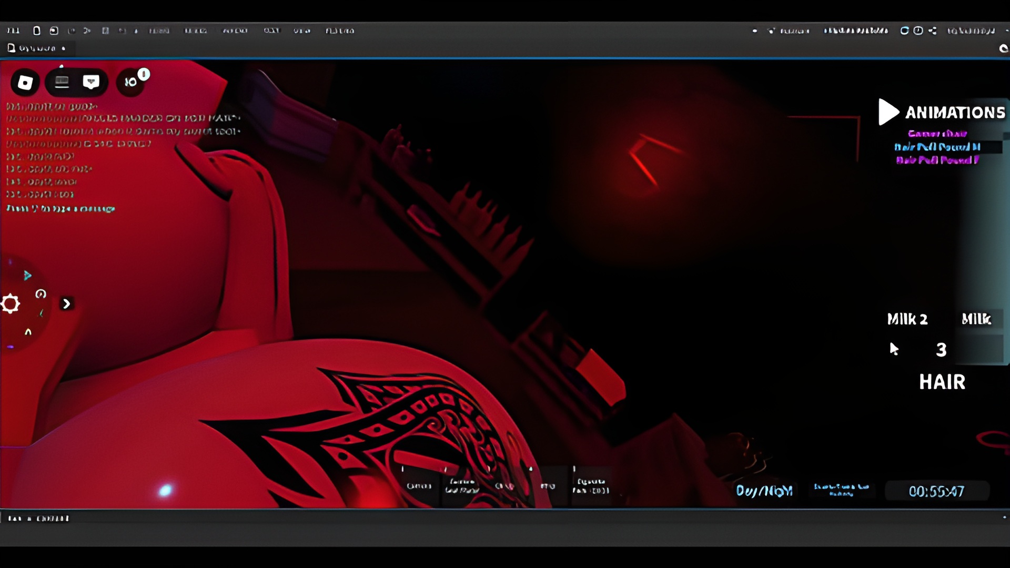This screenshot has width=1010, height=568.
Task: Click the new document icon in toolbar
Action: [37, 31]
